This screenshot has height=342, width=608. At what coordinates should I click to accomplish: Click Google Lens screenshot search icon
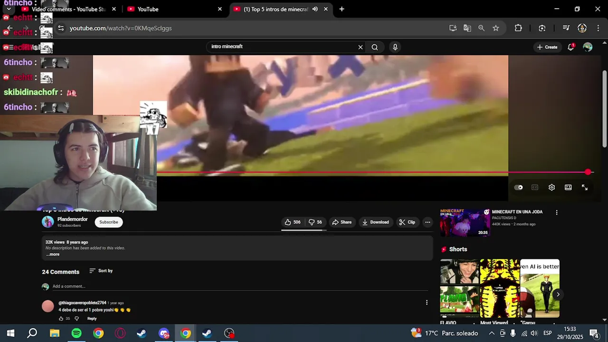point(542,28)
